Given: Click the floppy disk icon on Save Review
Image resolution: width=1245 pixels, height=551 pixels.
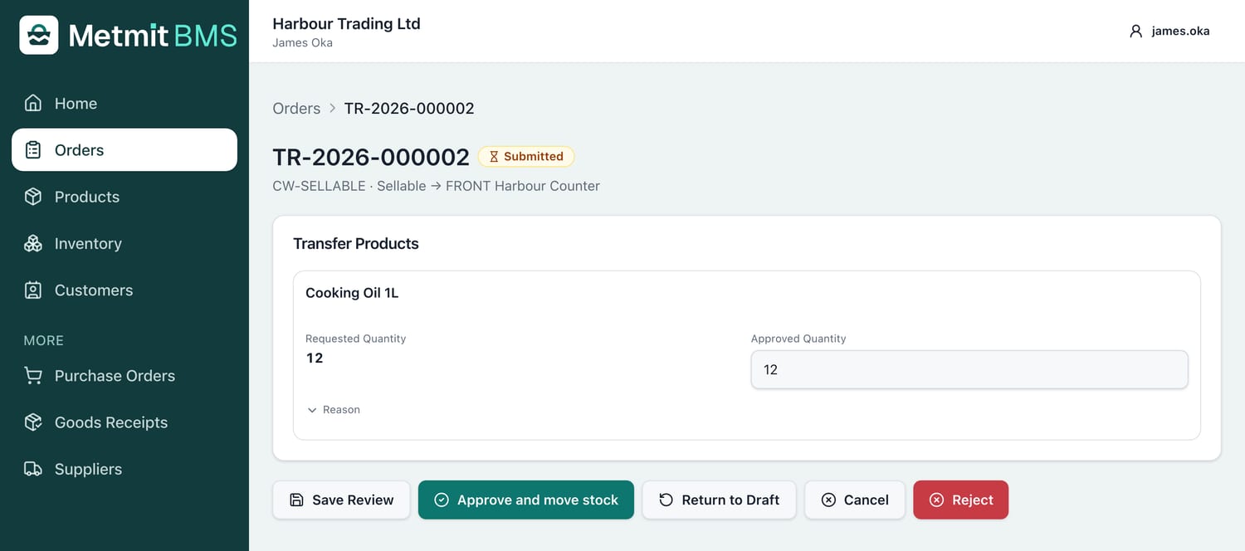Looking at the screenshot, I should coord(296,500).
